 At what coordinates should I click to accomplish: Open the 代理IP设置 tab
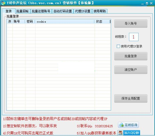tap(83, 11)
